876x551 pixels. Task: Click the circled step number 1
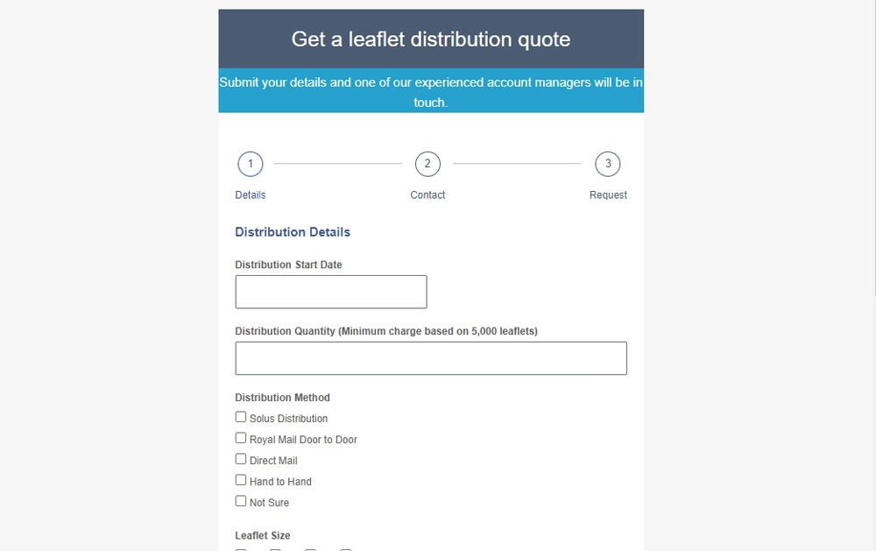click(251, 164)
